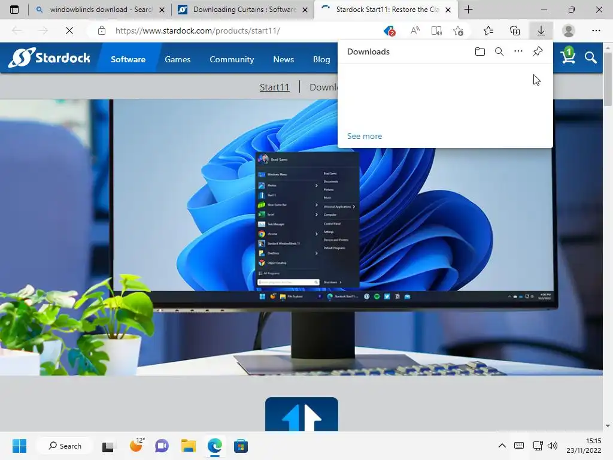Open the Favorites list
613x460 pixels.
(488, 31)
